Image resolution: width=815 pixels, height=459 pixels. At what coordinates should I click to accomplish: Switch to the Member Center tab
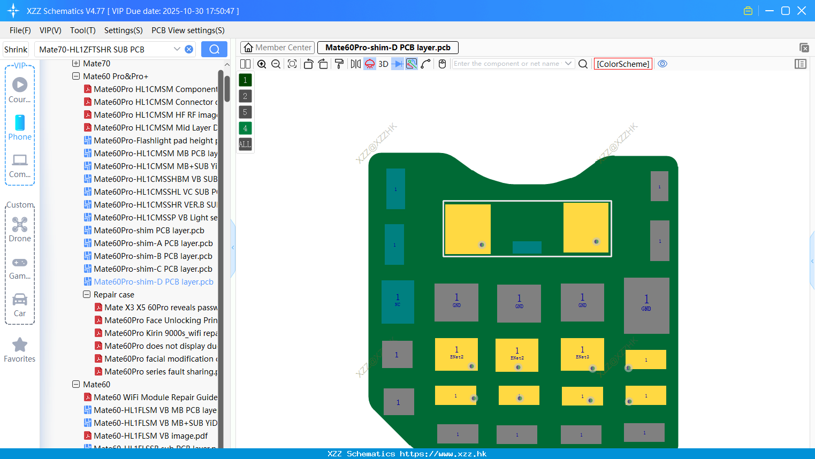pos(277,48)
